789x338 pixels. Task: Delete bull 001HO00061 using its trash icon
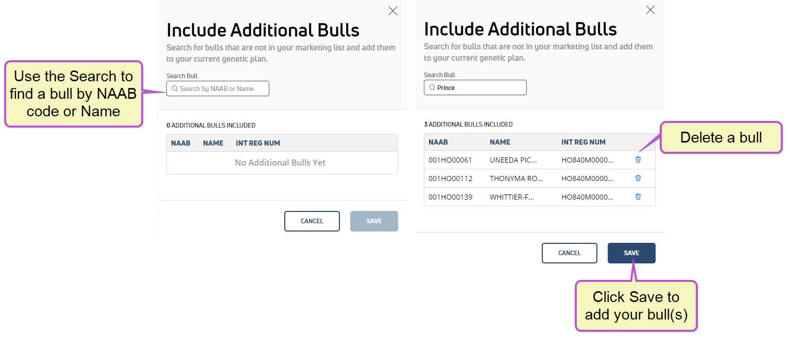coord(638,159)
